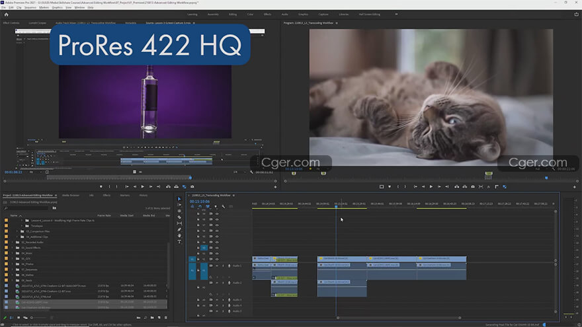Expand the 05_GFX bin
Image resolution: width=582 pixels, height=327 pixels.
tap(13, 259)
